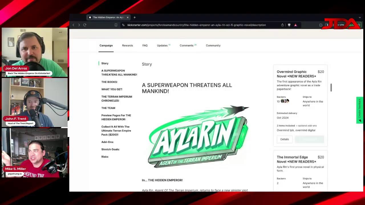Open a new browser tab
This screenshot has width=365, height=205.
(x=135, y=17)
